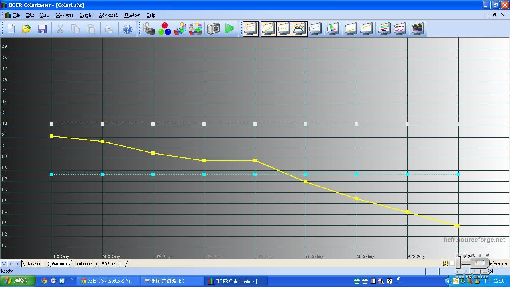Viewport: 510px width, 287px height.
Task: Open the Help menu
Action: pyautogui.click(x=151, y=15)
